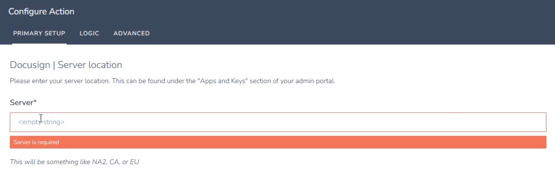Click the word "section" in the description
Image resolution: width=555 pixels, height=190 pixels.
[x=260, y=81]
